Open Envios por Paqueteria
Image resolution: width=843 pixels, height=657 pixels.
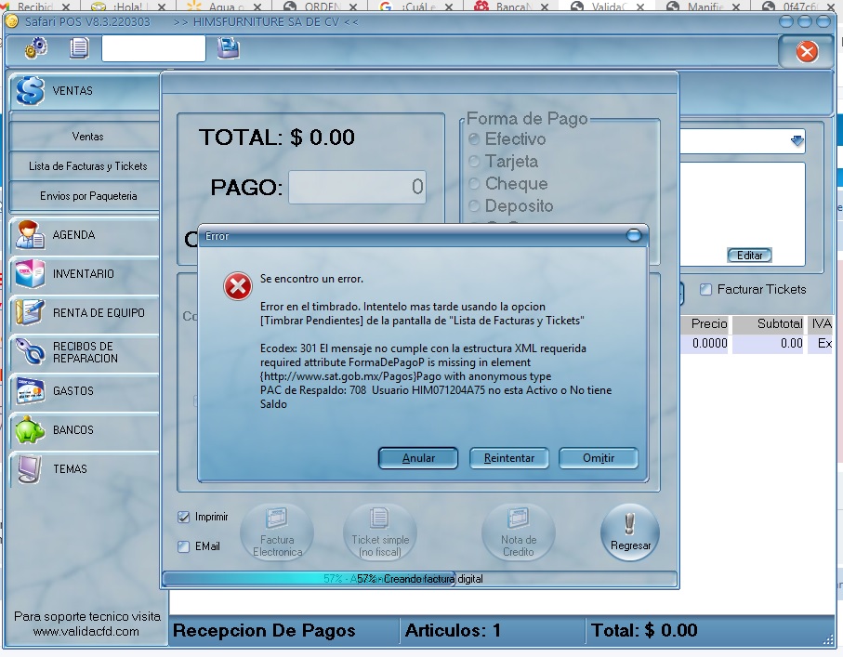click(87, 196)
